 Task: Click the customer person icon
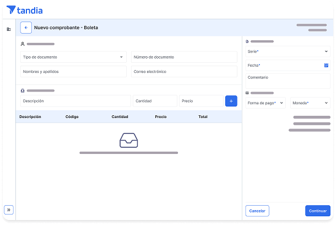[x=23, y=44]
